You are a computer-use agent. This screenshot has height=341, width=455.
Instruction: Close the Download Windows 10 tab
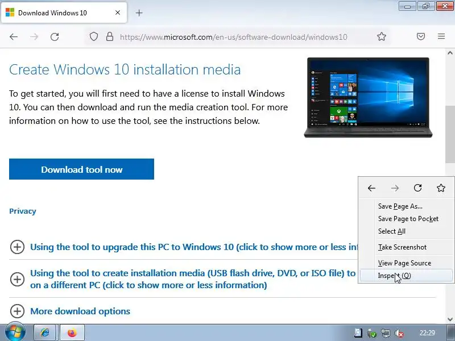pos(118,13)
